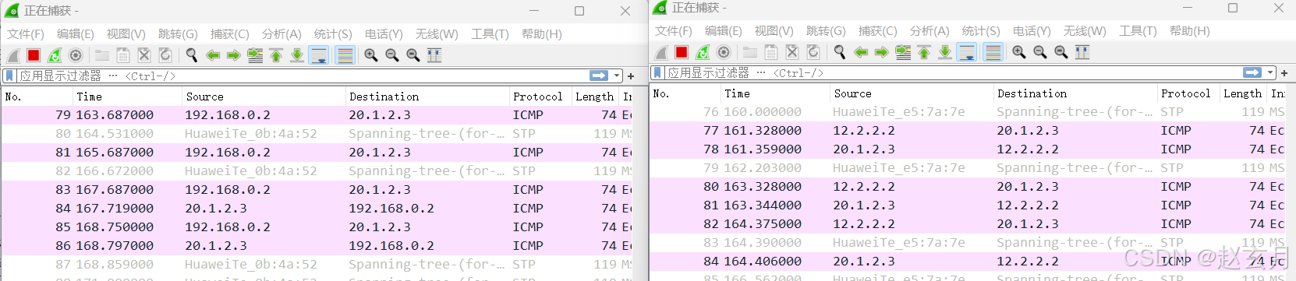Viewport: 1296px width, 281px height.
Task: Stop capture in the left Wireshark window
Action: pyautogui.click(x=34, y=55)
